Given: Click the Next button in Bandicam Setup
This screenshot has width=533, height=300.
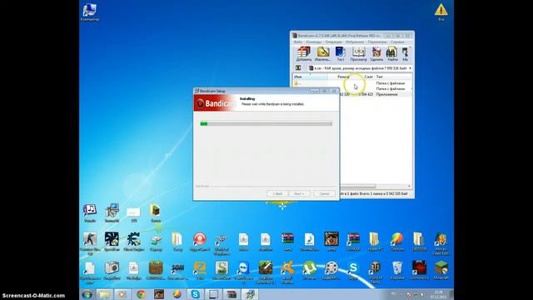Looking at the screenshot, I should tap(299, 193).
